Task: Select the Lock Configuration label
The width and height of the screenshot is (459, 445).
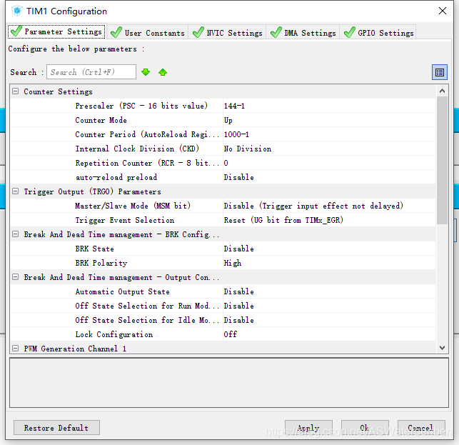Action: [114, 334]
